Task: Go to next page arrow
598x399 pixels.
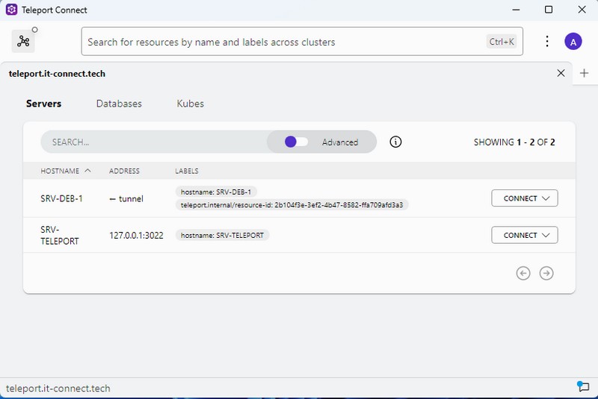Action: click(x=546, y=273)
